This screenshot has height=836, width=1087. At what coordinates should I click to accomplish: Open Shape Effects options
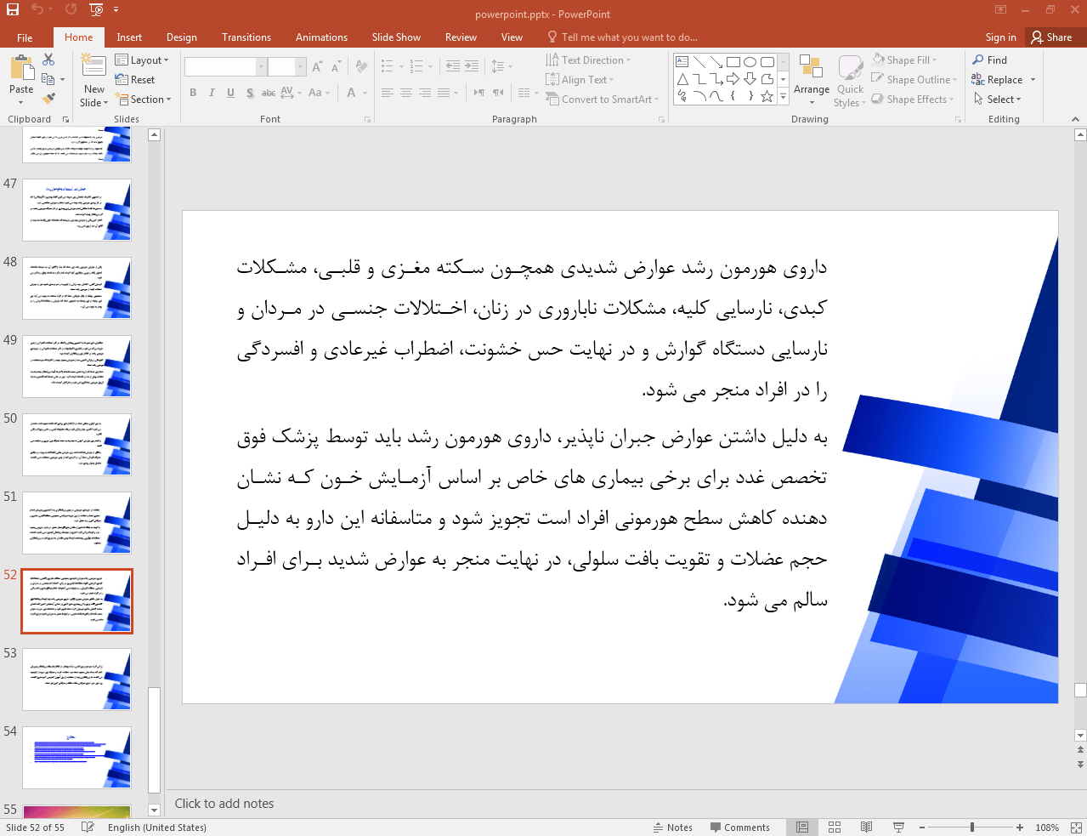tap(912, 100)
